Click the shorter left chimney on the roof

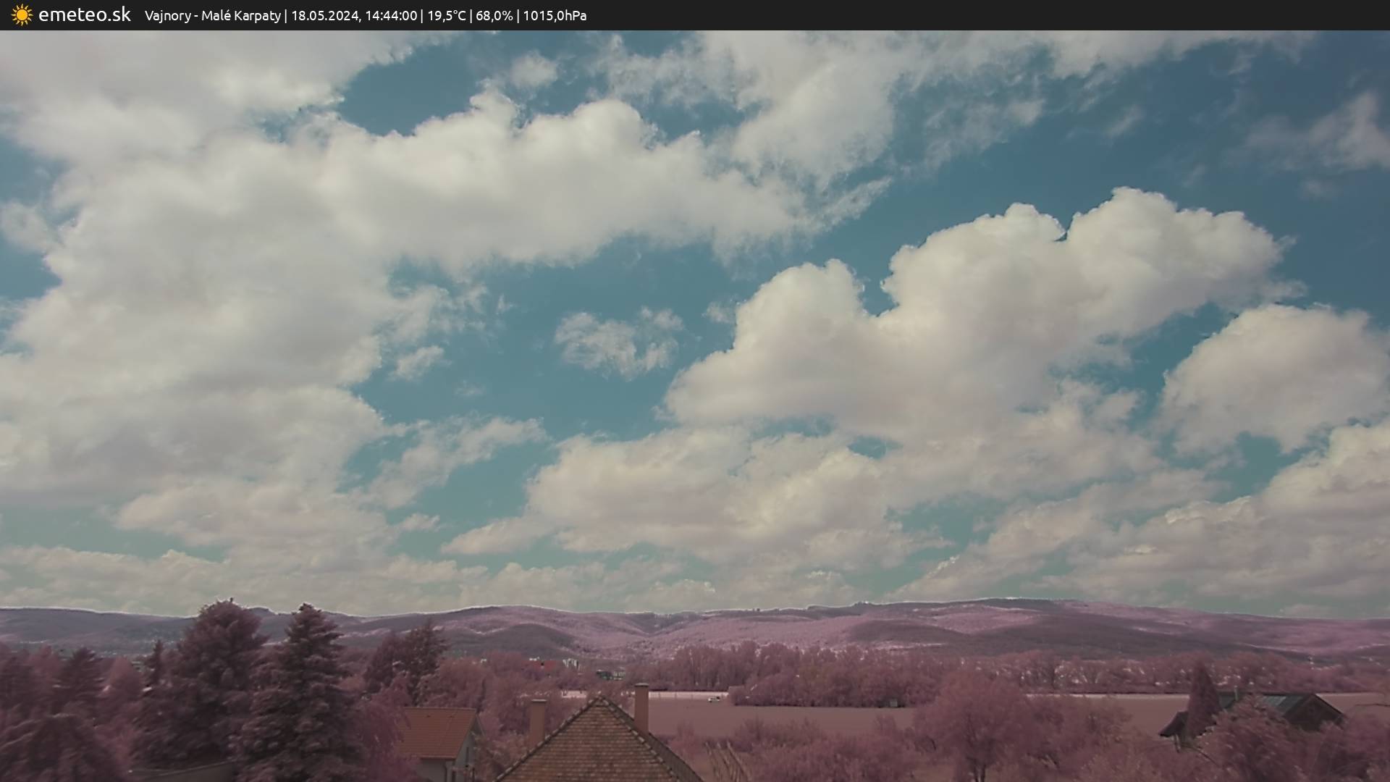[537, 720]
